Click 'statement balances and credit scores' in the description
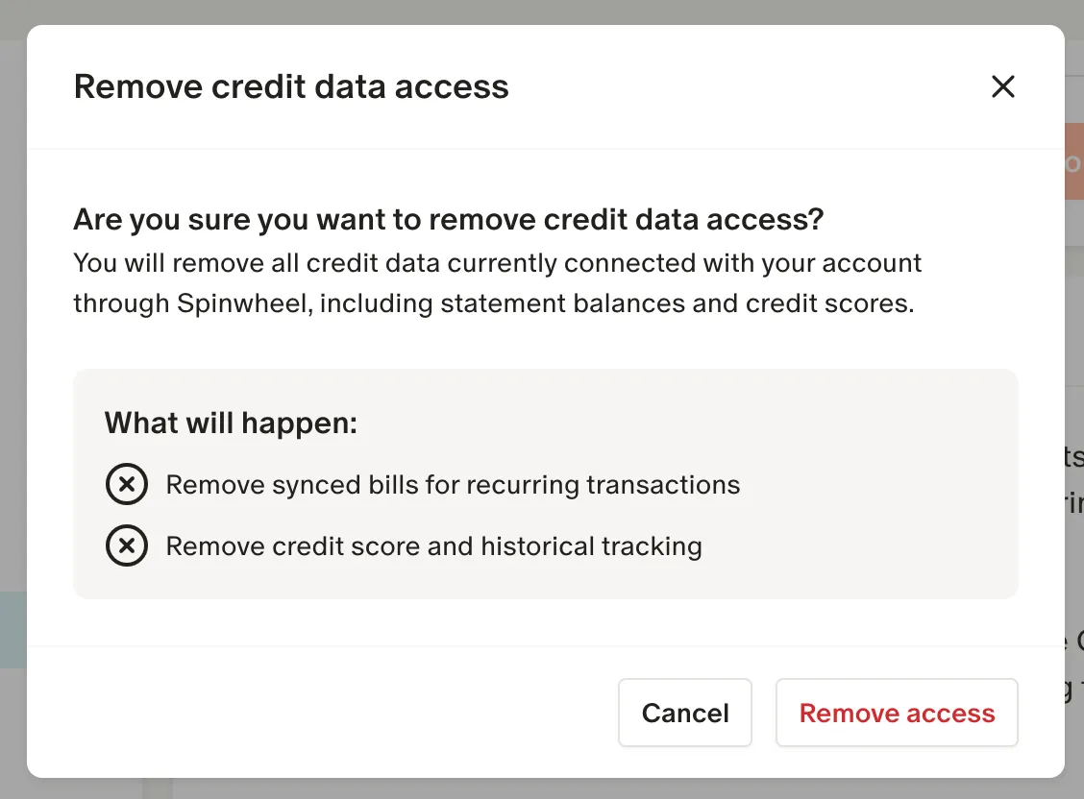 tap(677, 303)
